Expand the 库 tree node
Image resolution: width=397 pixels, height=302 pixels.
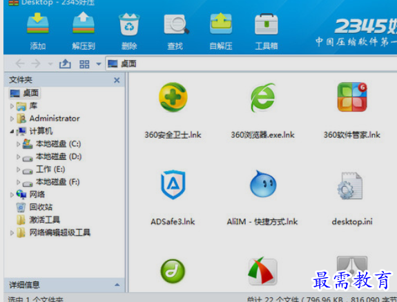click(x=12, y=106)
